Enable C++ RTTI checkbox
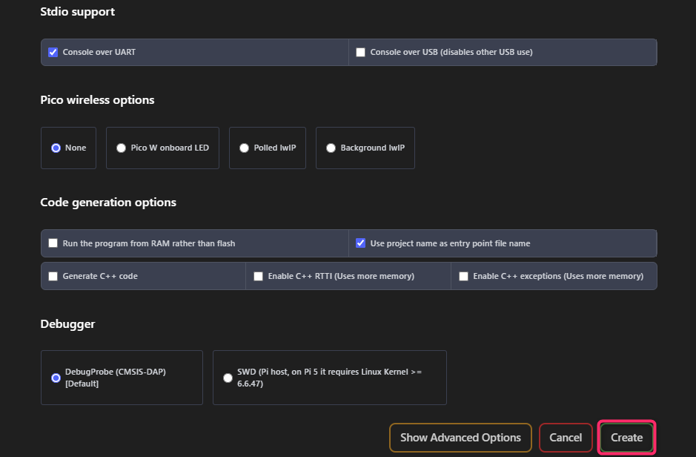 259,276
